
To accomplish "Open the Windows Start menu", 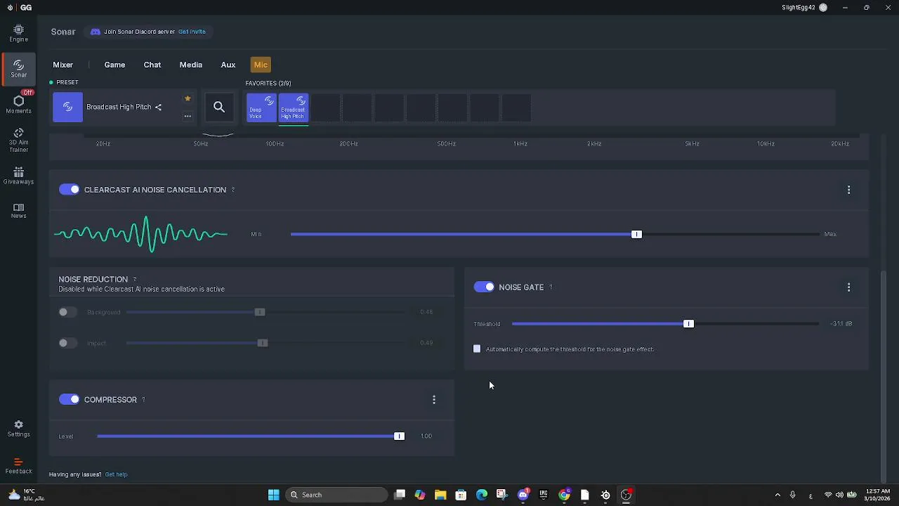I will coord(273,495).
